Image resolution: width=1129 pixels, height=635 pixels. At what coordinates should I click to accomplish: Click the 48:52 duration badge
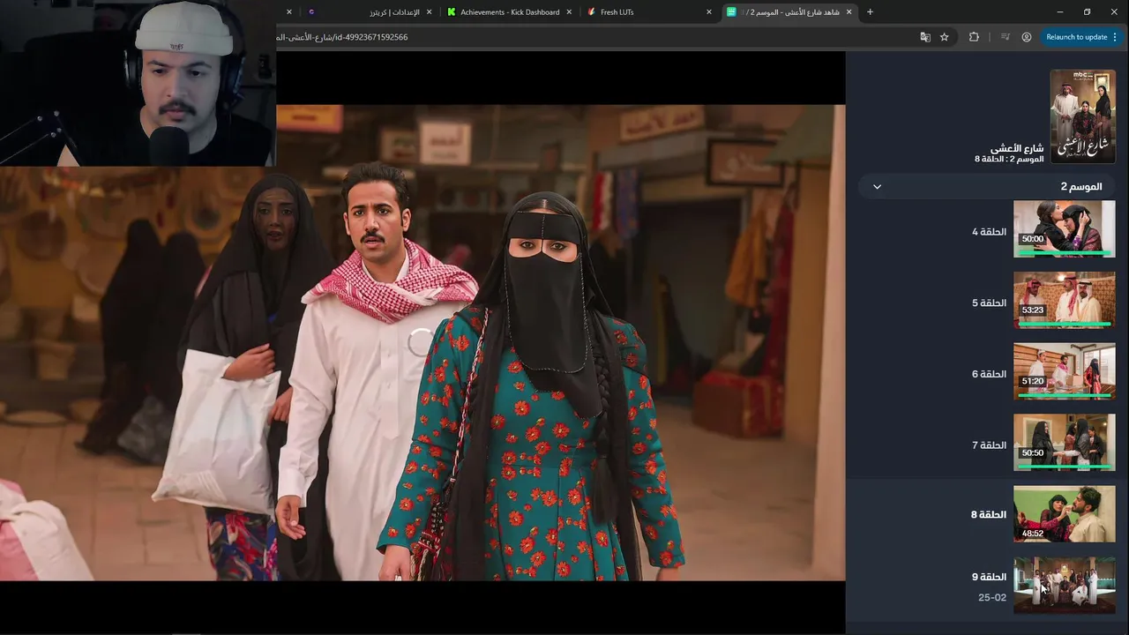(1032, 534)
